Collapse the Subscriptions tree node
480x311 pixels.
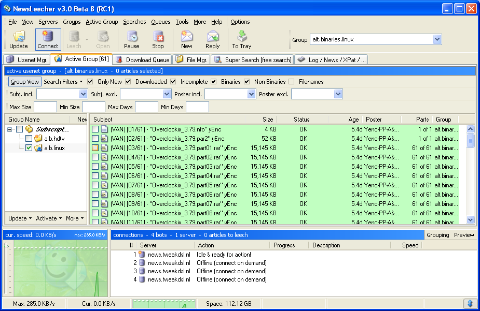(10, 129)
